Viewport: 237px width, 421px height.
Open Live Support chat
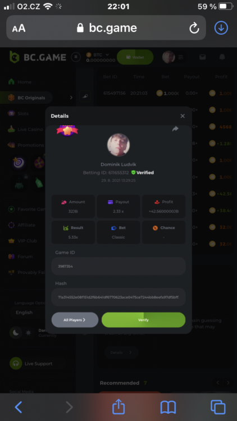tap(38, 364)
